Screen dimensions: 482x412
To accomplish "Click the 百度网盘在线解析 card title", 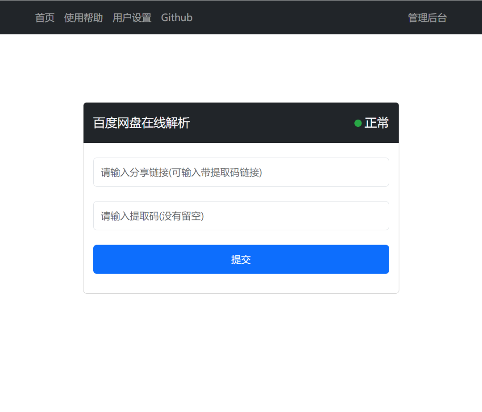I will (x=141, y=123).
